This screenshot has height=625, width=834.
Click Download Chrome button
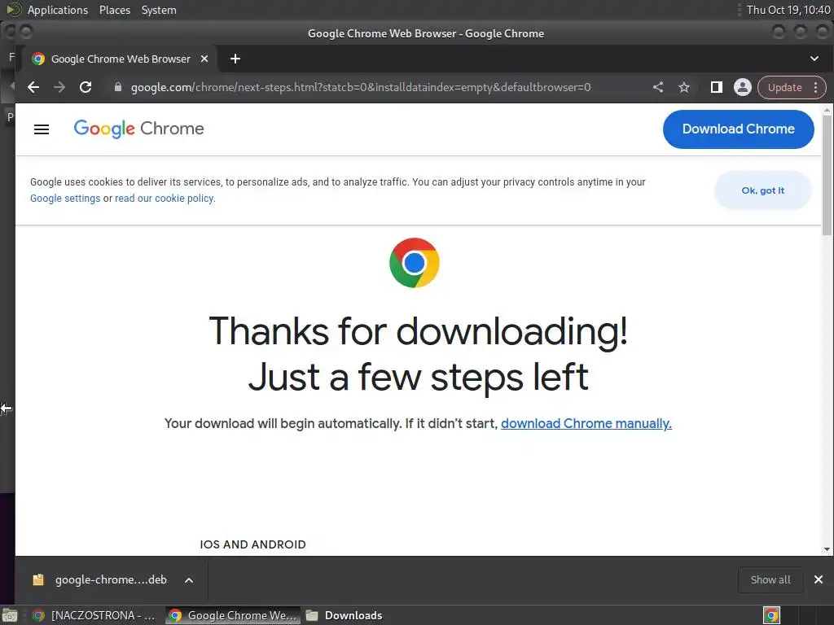pyautogui.click(x=738, y=129)
